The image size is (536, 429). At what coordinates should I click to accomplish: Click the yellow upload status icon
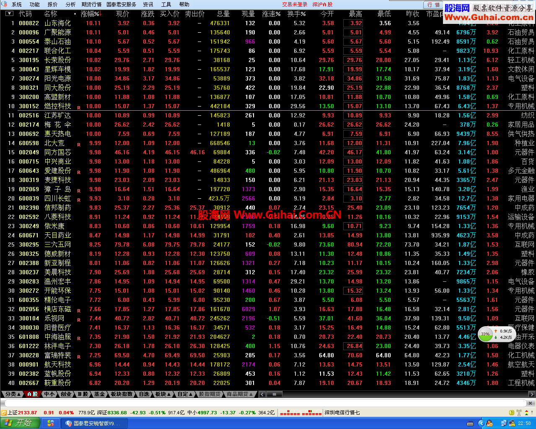[511, 413]
